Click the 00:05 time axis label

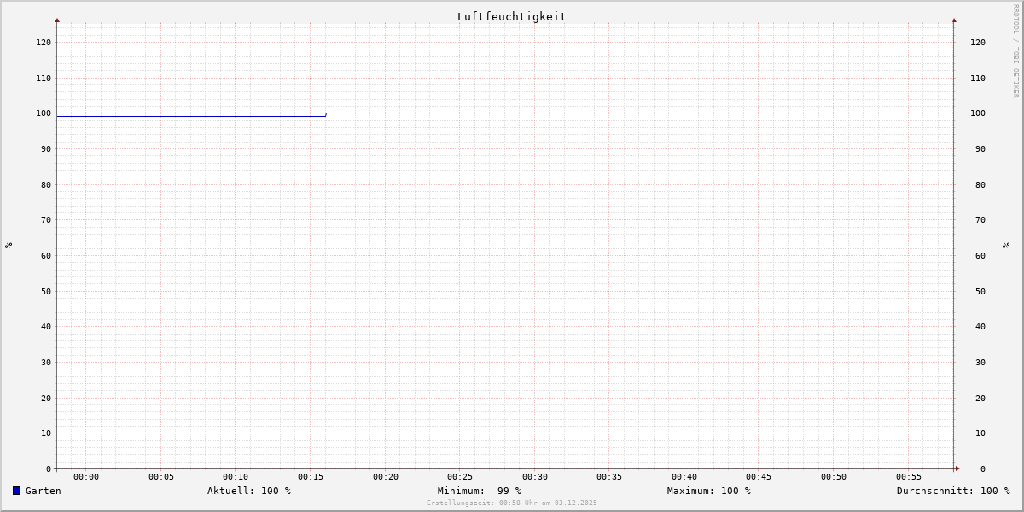point(161,477)
